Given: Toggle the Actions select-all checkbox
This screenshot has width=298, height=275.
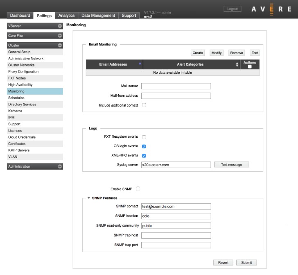Looking at the screenshot, I should click(x=250, y=67).
